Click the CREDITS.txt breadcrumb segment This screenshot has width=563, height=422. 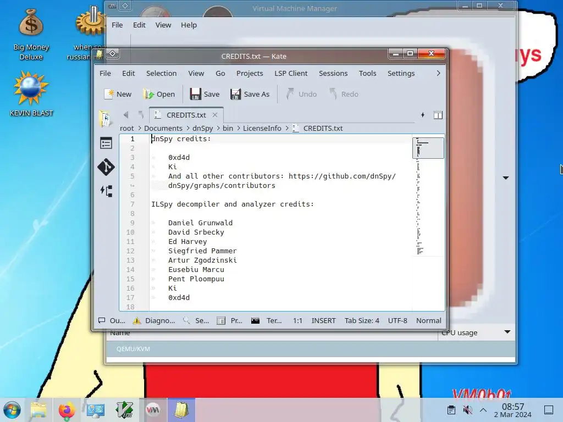tap(318, 128)
